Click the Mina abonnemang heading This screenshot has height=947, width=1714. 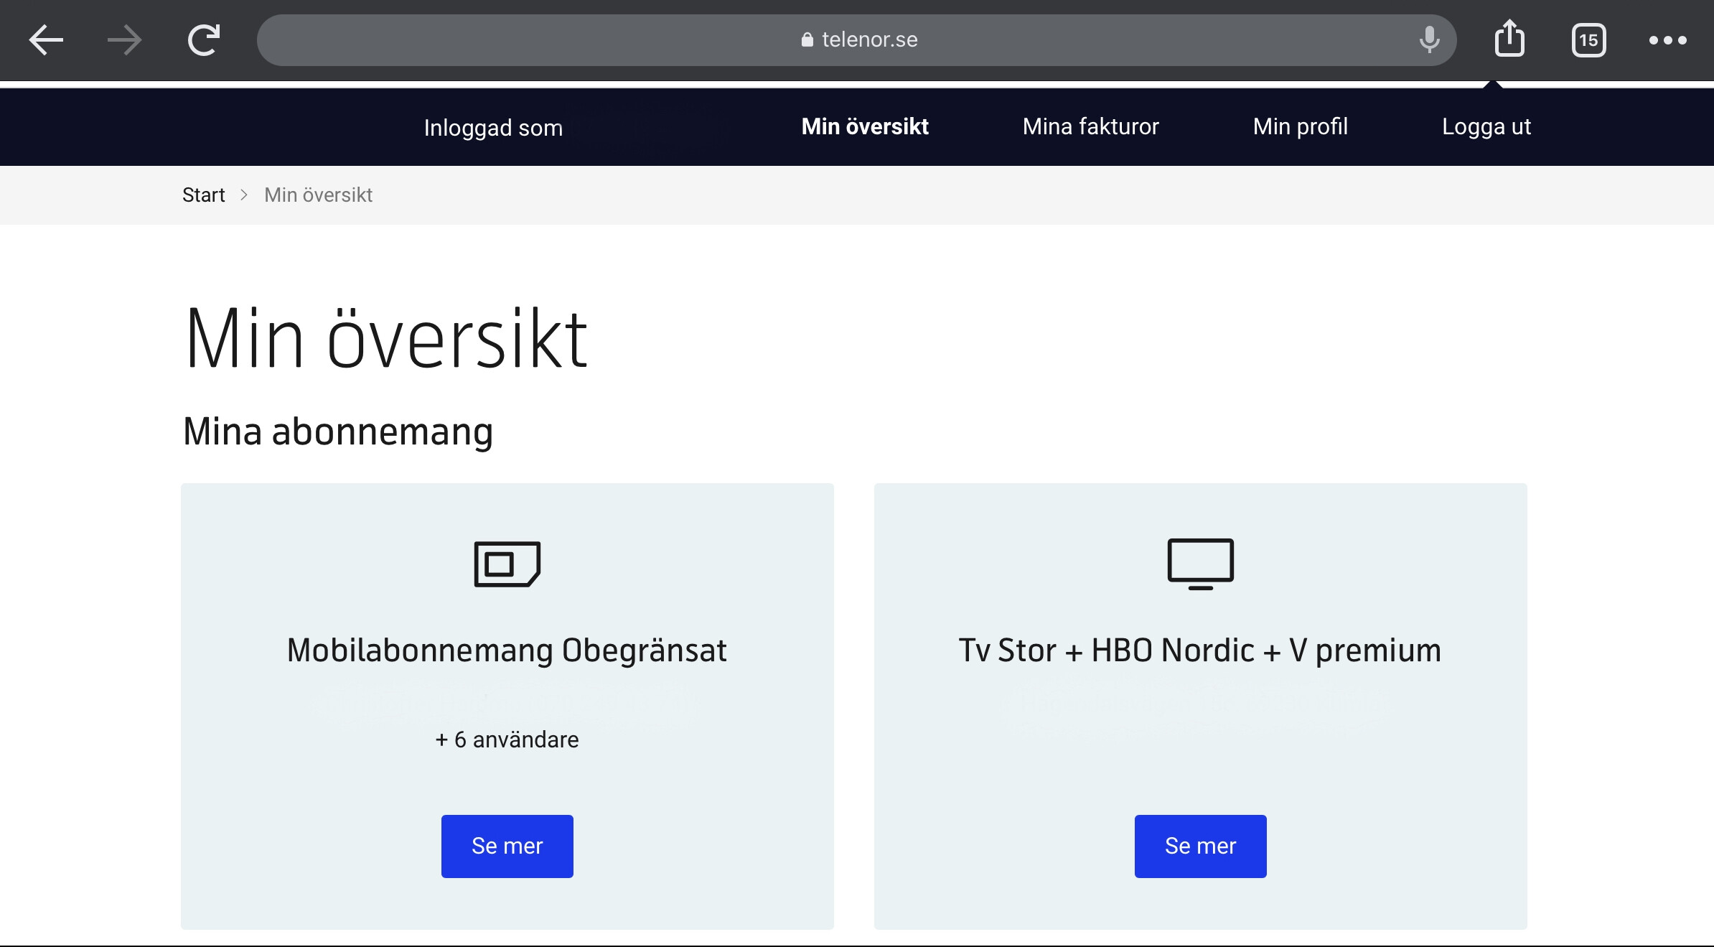click(338, 432)
